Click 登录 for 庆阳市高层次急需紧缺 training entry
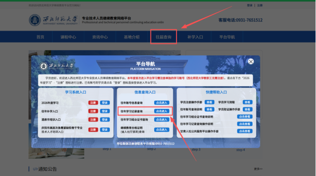 tap(105, 129)
